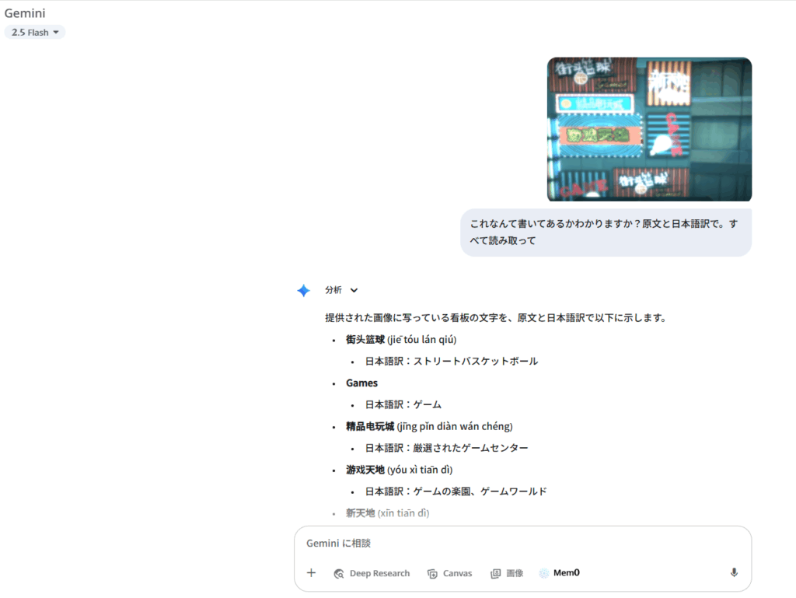Click the text 日本語訳：ストリートバスケットボール
Screen dimensions: 796x598
(x=452, y=362)
